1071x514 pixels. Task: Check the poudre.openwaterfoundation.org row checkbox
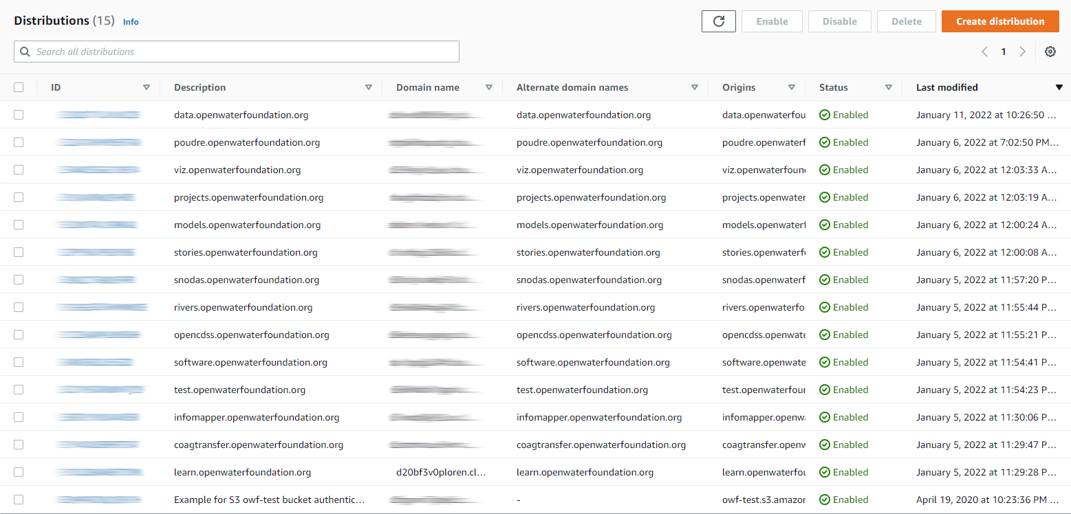(19, 142)
